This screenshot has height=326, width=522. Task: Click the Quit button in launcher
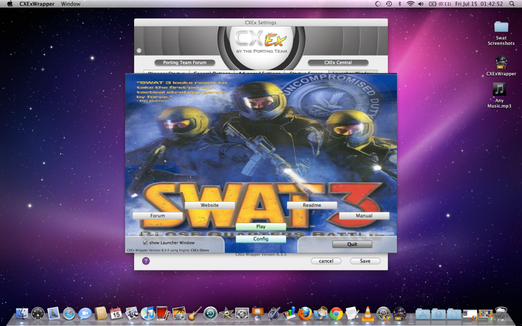point(352,244)
